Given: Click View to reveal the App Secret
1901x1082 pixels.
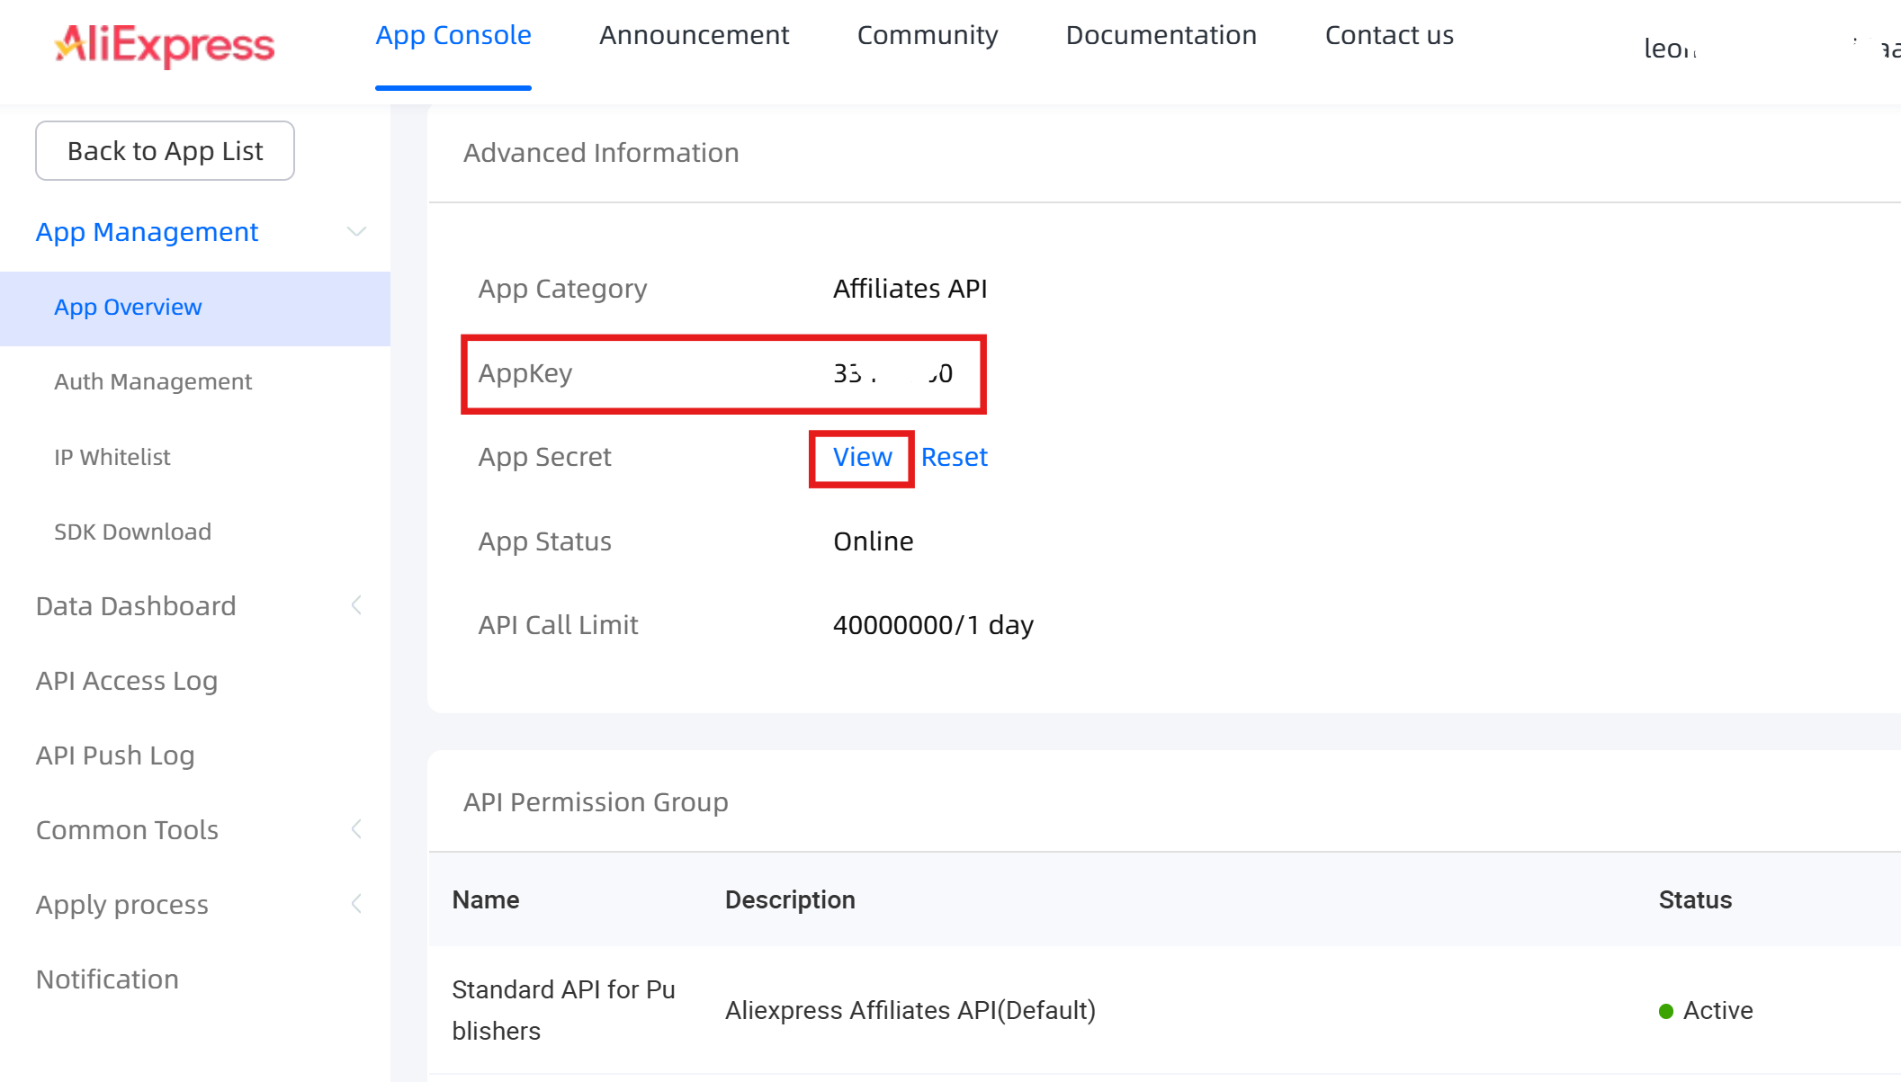Looking at the screenshot, I should (x=863, y=457).
